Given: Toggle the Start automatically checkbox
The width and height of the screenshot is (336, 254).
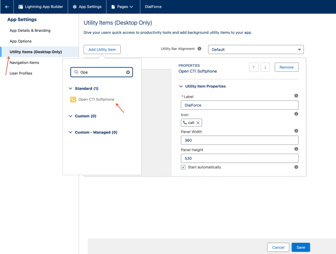Looking at the screenshot, I should click(x=183, y=167).
